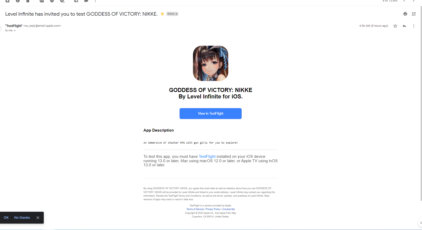Open the blue TestFlight link in the body
Viewport: 422px width, 230px height.
coord(207,157)
